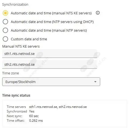Image resolution: width=129 pixels, height=129 pixels.
Task: Click the 'Automatic date and time (manual NTS KE servers)' label
Action: pos(51,13)
